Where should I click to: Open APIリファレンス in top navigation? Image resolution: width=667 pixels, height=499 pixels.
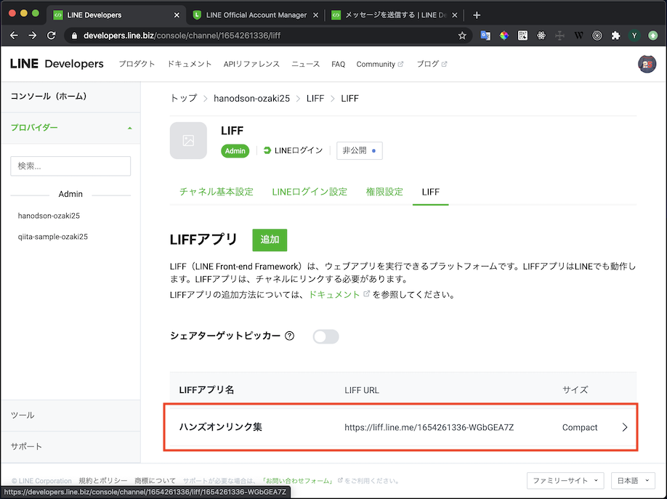pos(251,64)
